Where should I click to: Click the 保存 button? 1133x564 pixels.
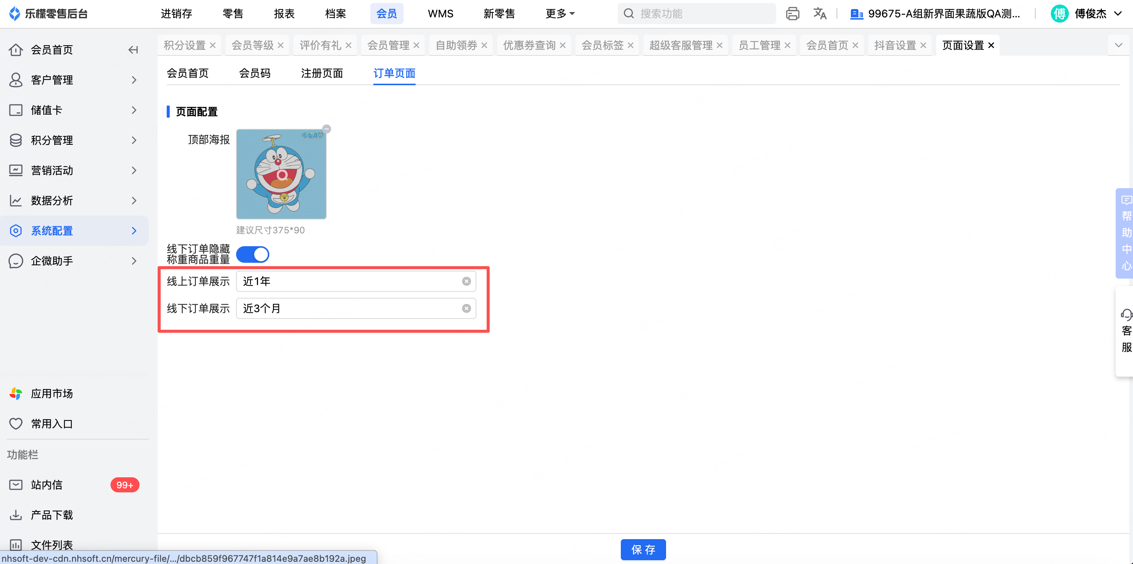pyautogui.click(x=643, y=550)
